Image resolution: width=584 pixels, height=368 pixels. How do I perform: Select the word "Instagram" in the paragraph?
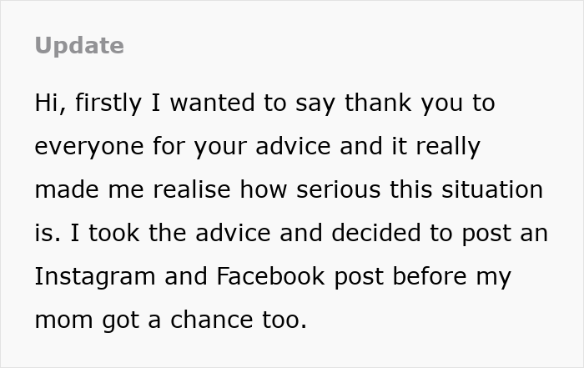pyautogui.click(x=94, y=276)
